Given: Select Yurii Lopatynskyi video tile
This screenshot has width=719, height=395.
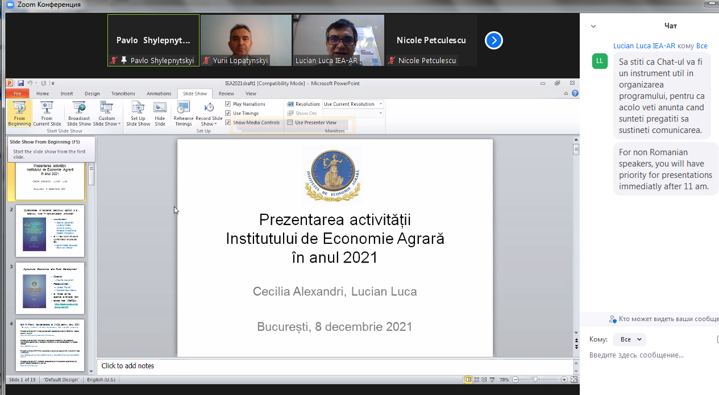Looking at the screenshot, I should 246,40.
